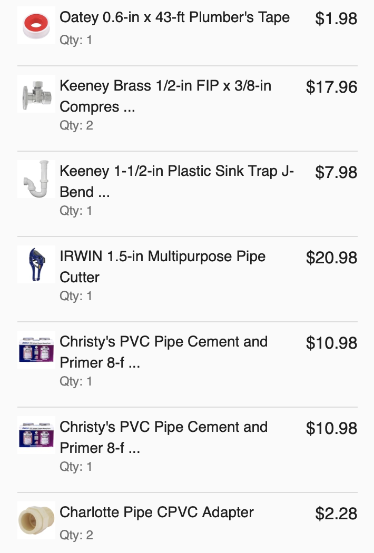The height and width of the screenshot is (553, 374).
Task: Click Qty: 1 under IRWIN pipe cutter
Action: point(76,296)
